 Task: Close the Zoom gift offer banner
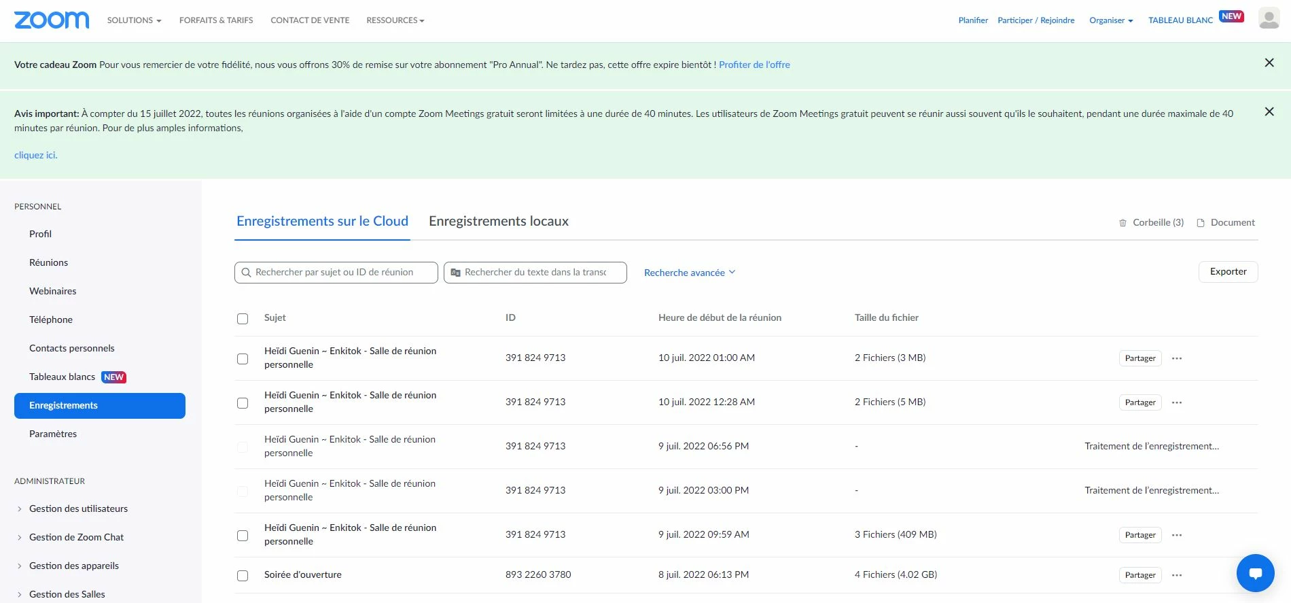[1269, 63]
